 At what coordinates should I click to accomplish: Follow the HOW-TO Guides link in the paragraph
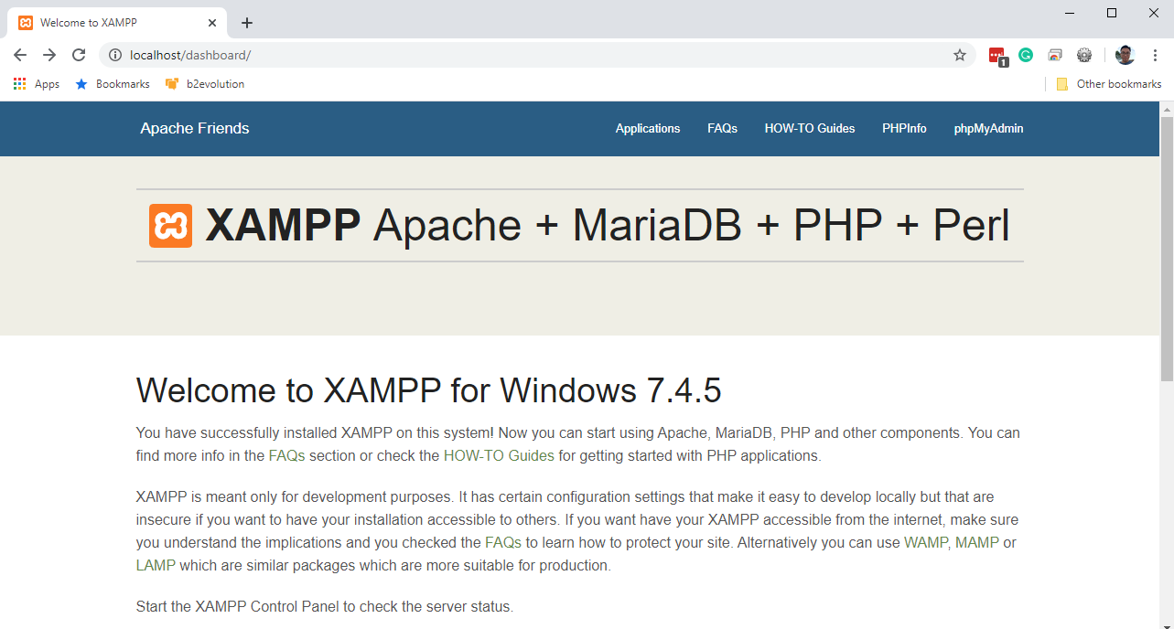coord(499,455)
